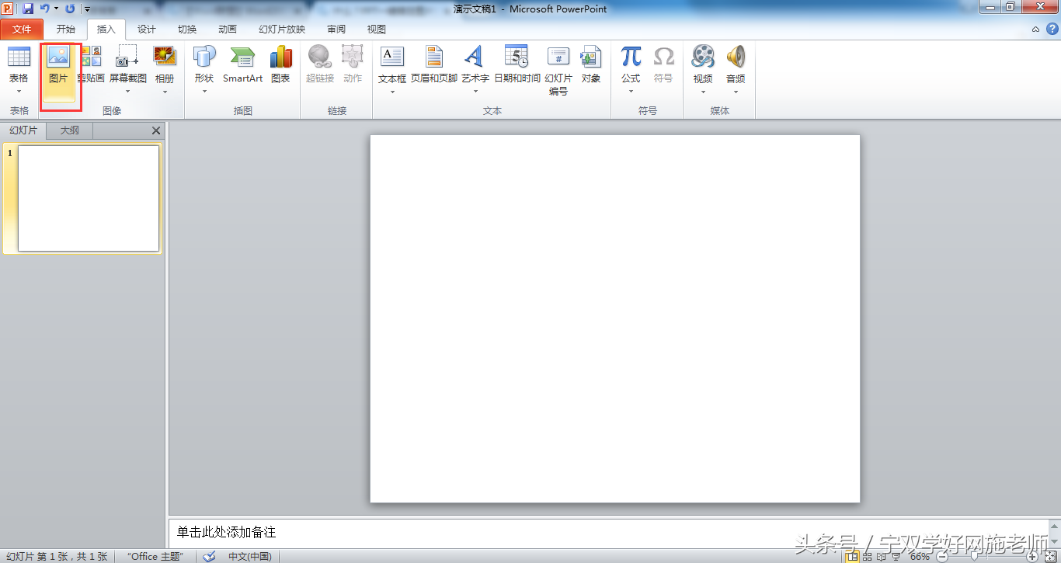Insert a SmartArt graphic

243,64
